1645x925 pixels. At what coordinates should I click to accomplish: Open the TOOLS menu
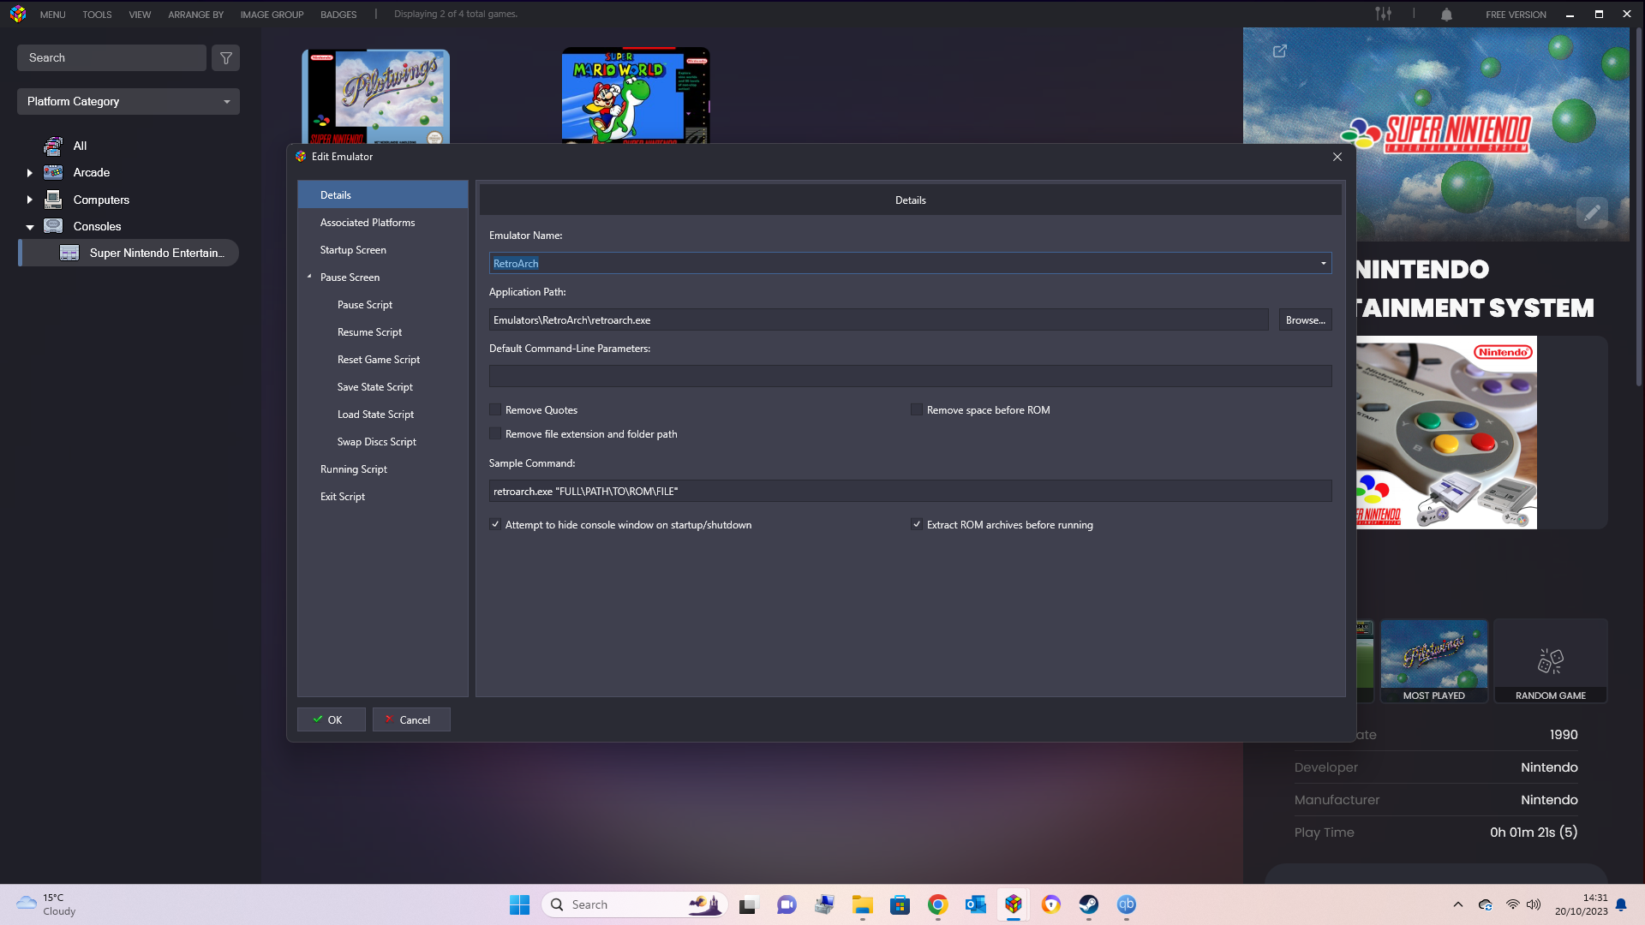coord(97,15)
